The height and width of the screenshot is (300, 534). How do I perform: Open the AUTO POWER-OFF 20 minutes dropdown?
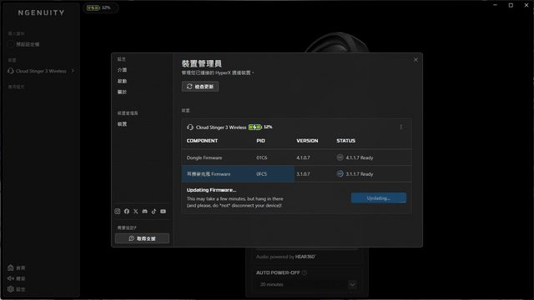coord(307,284)
